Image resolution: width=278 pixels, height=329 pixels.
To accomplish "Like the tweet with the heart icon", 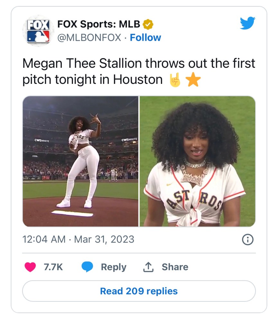I will pos(30,267).
